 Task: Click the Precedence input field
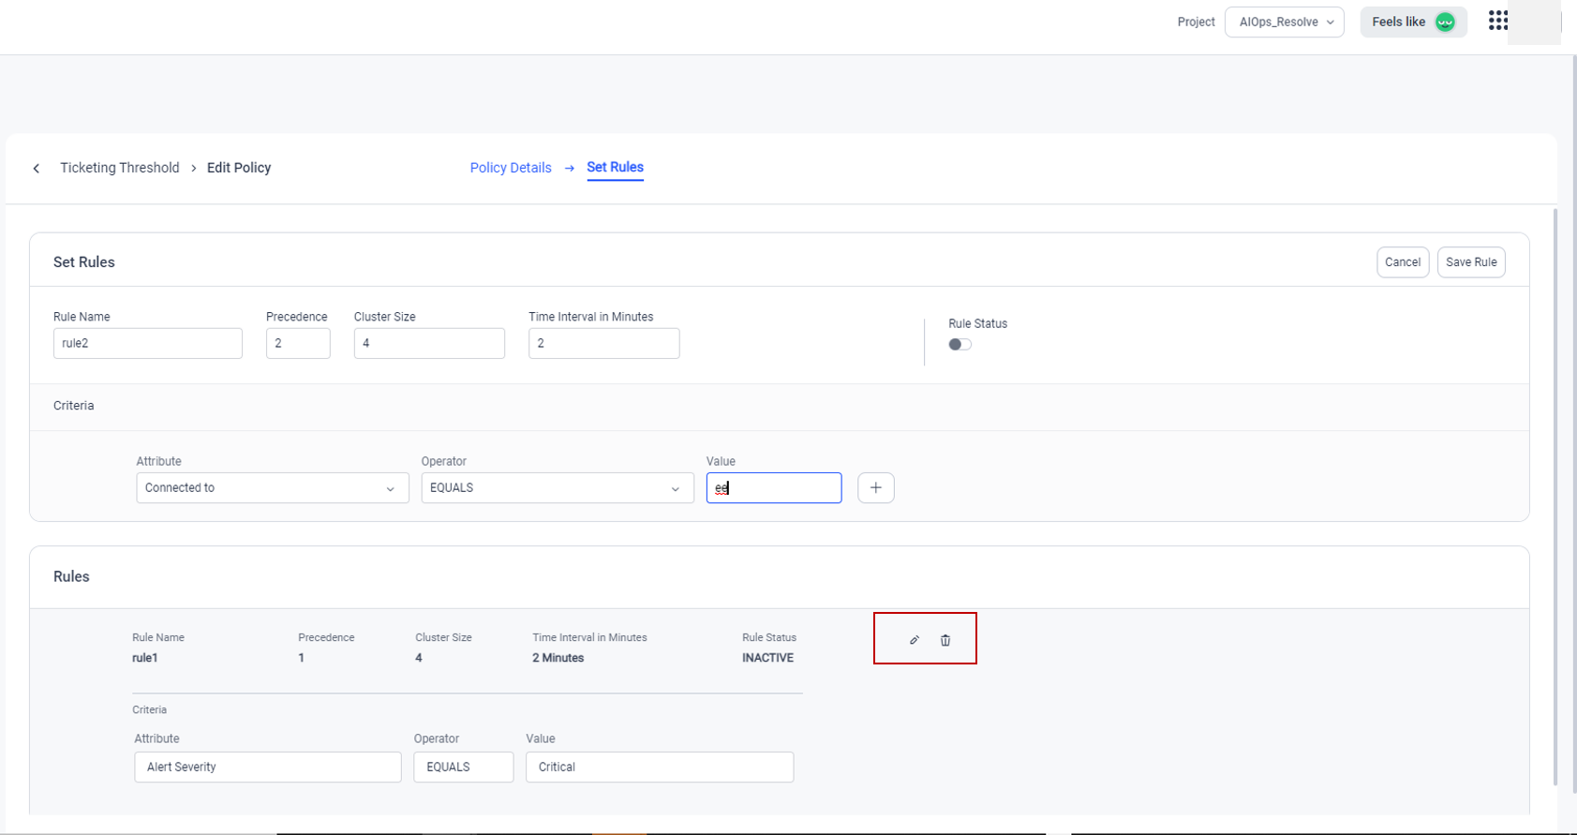point(297,343)
